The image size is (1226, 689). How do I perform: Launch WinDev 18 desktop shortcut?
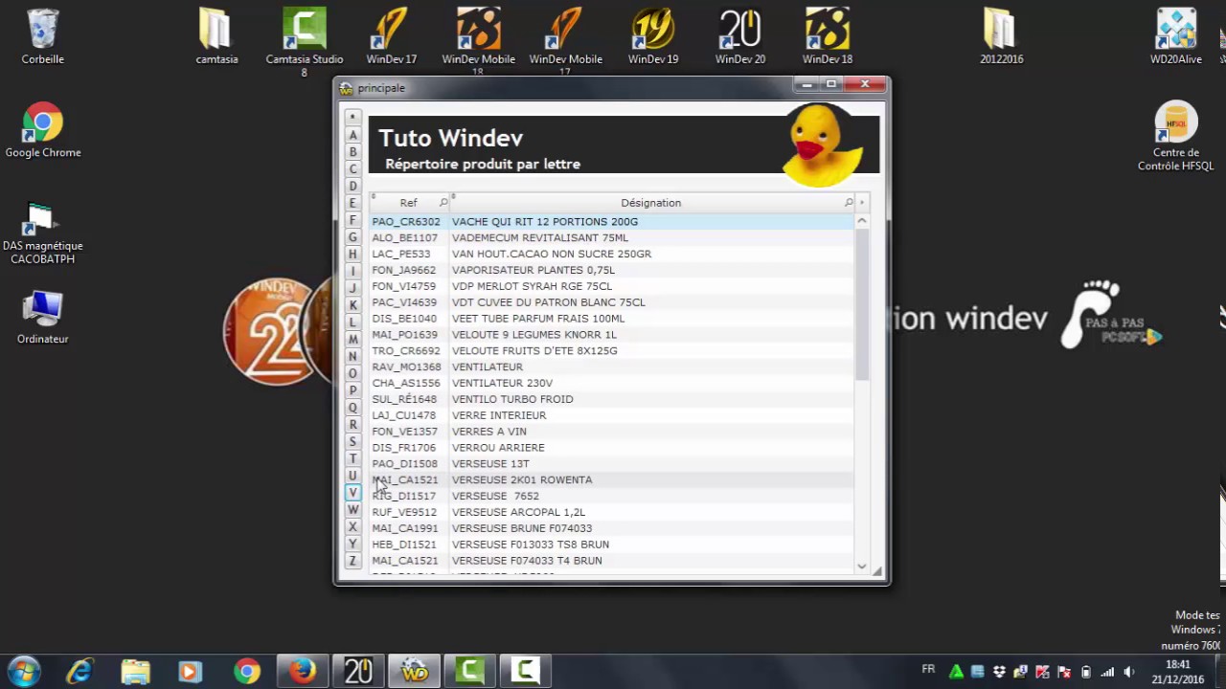pyautogui.click(x=828, y=36)
